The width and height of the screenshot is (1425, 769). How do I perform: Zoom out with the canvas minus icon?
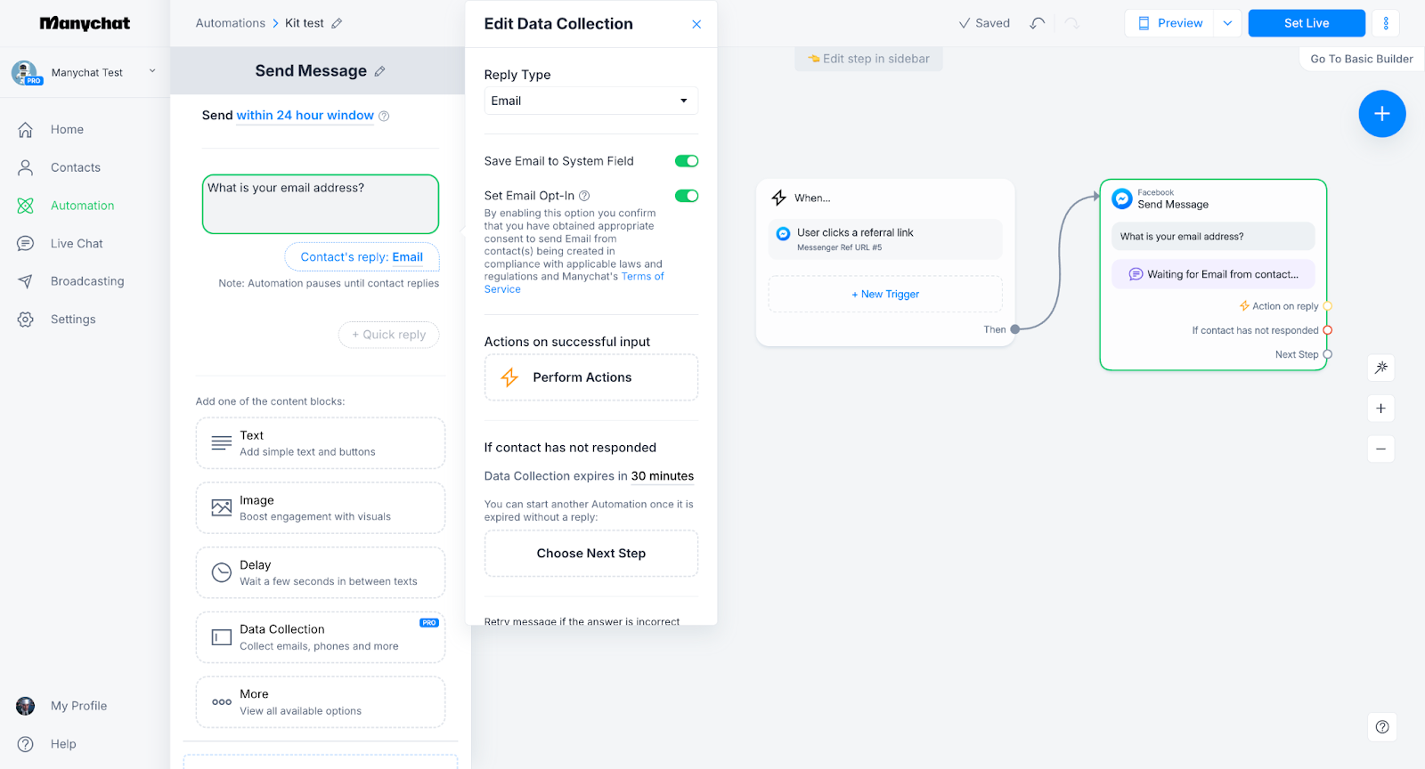(1380, 449)
